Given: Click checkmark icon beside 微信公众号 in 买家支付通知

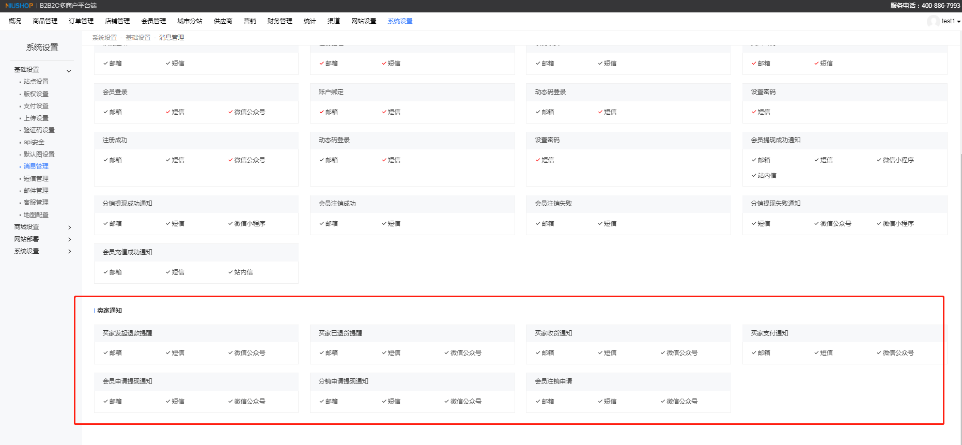Looking at the screenshot, I should point(879,353).
